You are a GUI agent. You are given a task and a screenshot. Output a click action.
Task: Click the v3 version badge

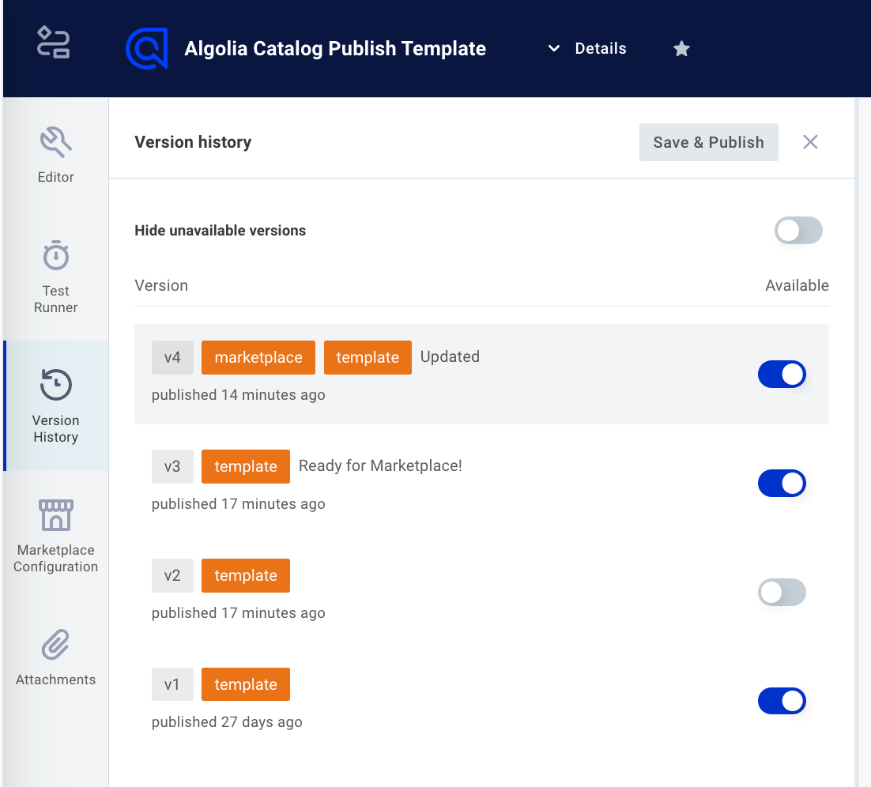pyautogui.click(x=172, y=466)
